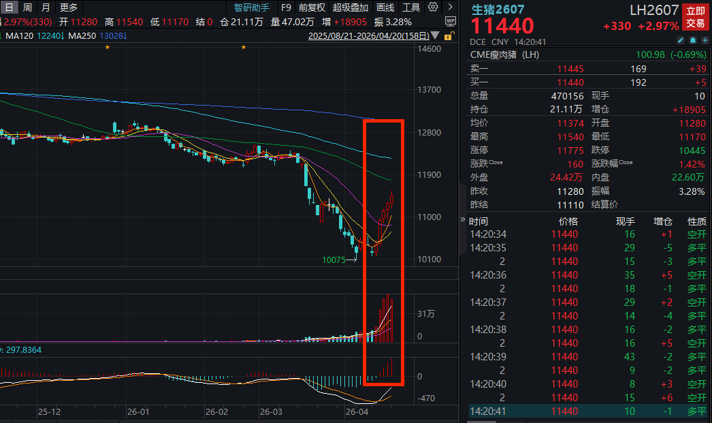Viewport: 712px width, 423px height.
Task: Click MA250 indicator label
Action: coord(82,36)
